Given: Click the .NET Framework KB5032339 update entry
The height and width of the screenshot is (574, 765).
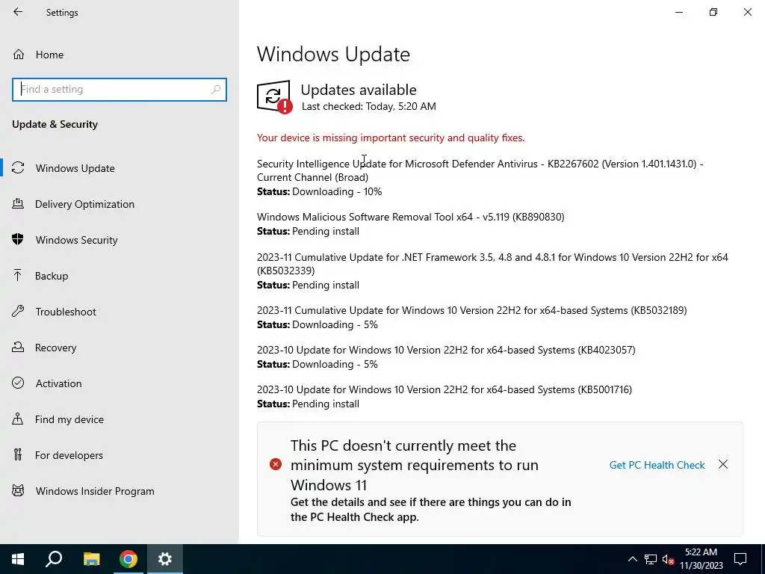Looking at the screenshot, I should coord(492,264).
